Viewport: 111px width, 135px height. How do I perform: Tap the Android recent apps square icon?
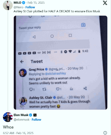pos(70,35)
